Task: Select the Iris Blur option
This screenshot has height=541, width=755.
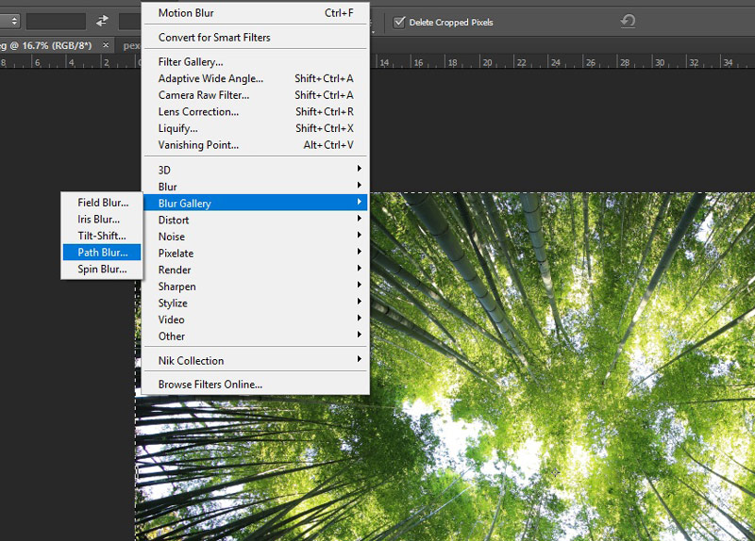Action: coord(98,220)
